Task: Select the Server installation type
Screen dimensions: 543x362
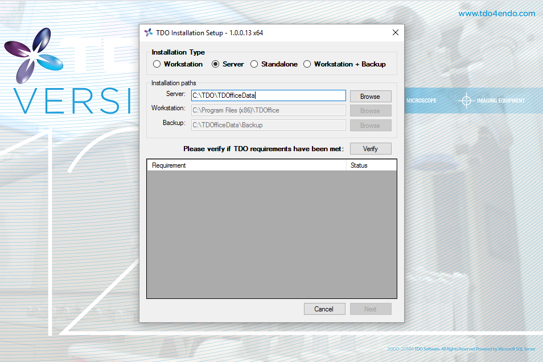Action: [x=216, y=64]
